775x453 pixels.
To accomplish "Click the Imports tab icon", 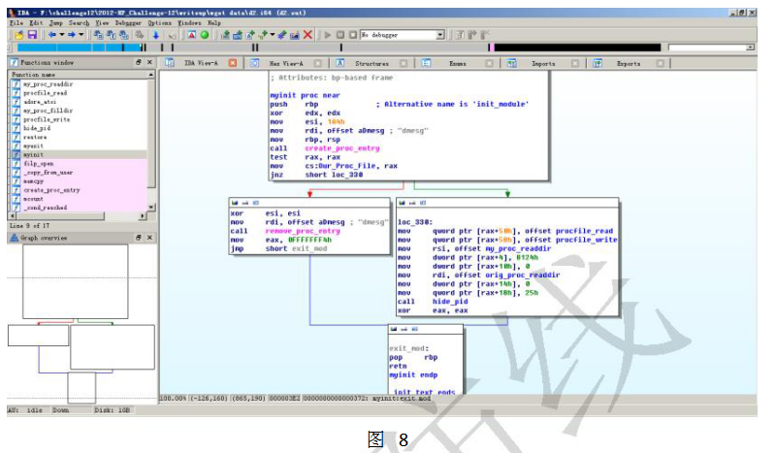I will pyautogui.click(x=514, y=63).
